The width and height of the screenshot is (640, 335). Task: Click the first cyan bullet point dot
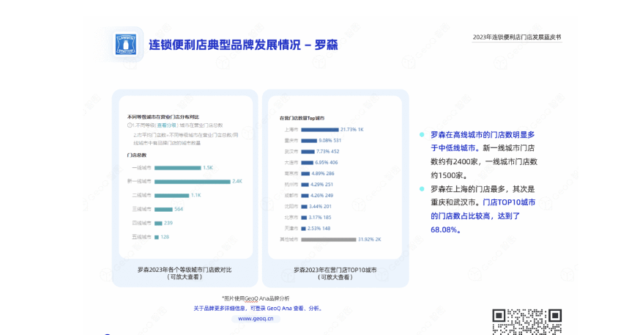[422, 135]
